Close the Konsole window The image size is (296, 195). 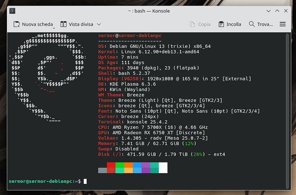[x=286, y=11]
